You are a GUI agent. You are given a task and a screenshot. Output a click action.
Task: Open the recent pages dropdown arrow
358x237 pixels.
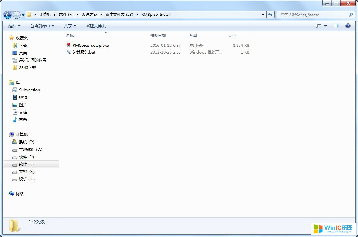coord(23,15)
